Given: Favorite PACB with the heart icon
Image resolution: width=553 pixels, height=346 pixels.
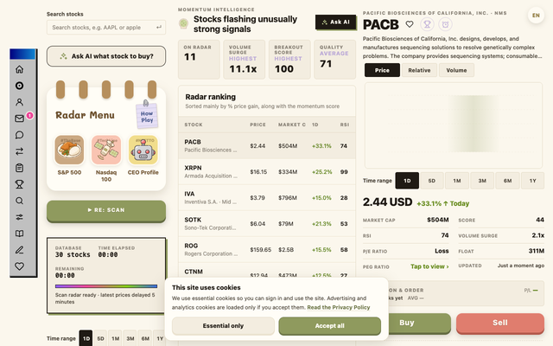Looking at the screenshot, I should click(409, 24).
